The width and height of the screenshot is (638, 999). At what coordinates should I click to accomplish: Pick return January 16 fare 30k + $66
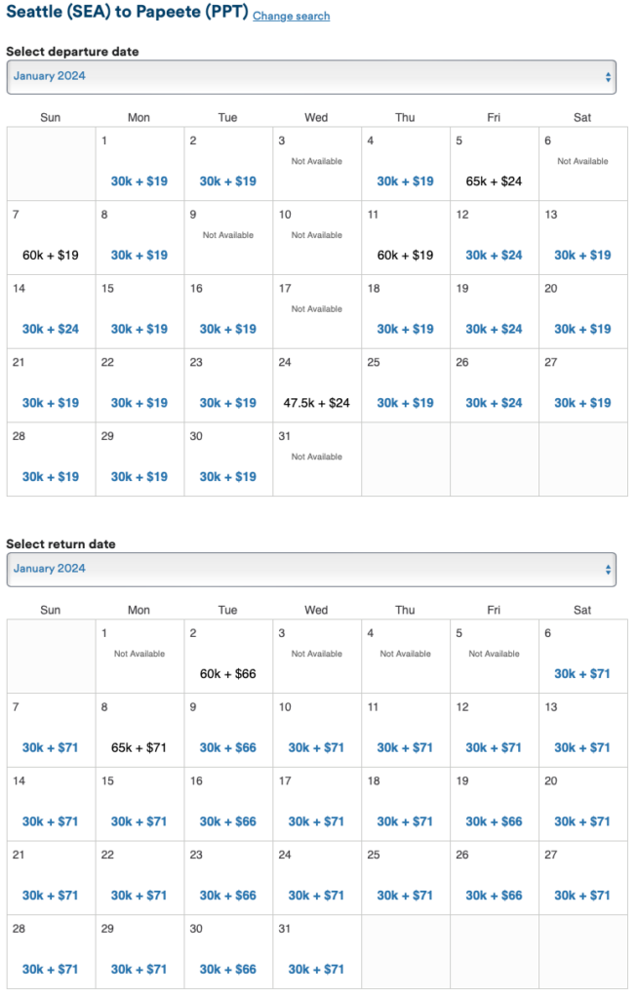[x=228, y=821]
